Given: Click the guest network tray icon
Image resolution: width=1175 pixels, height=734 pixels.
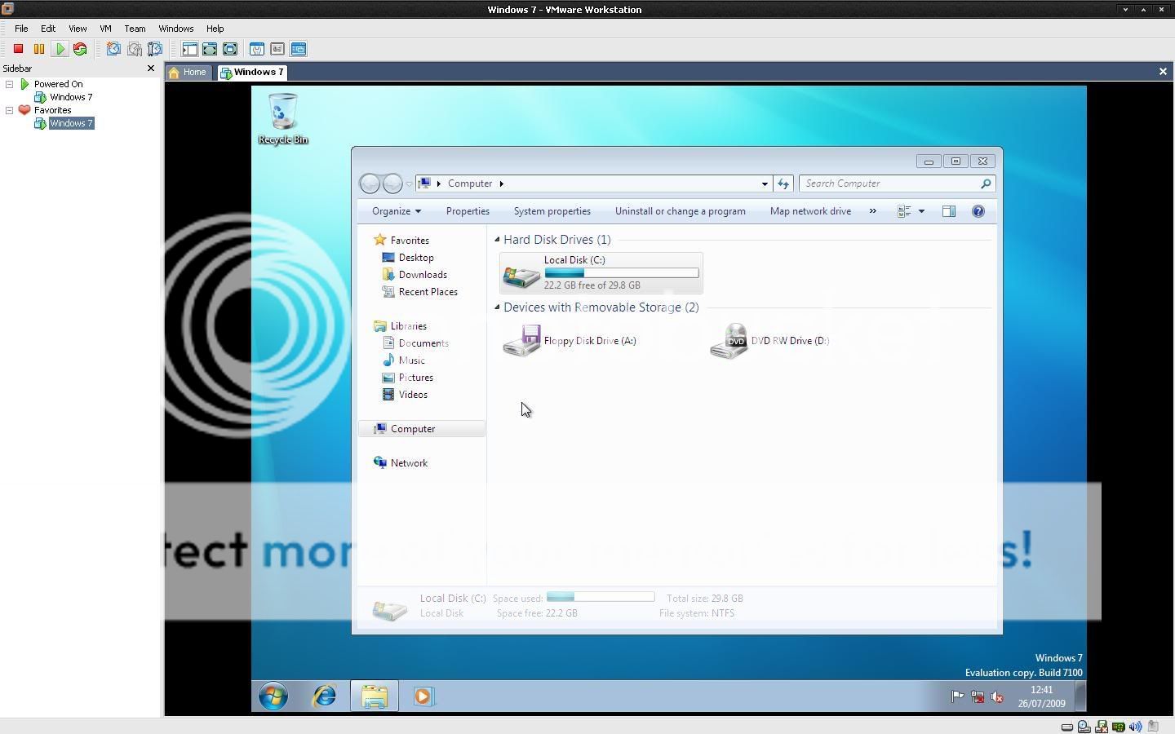Looking at the screenshot, I should pyautogui.click(x=978, y=696).
